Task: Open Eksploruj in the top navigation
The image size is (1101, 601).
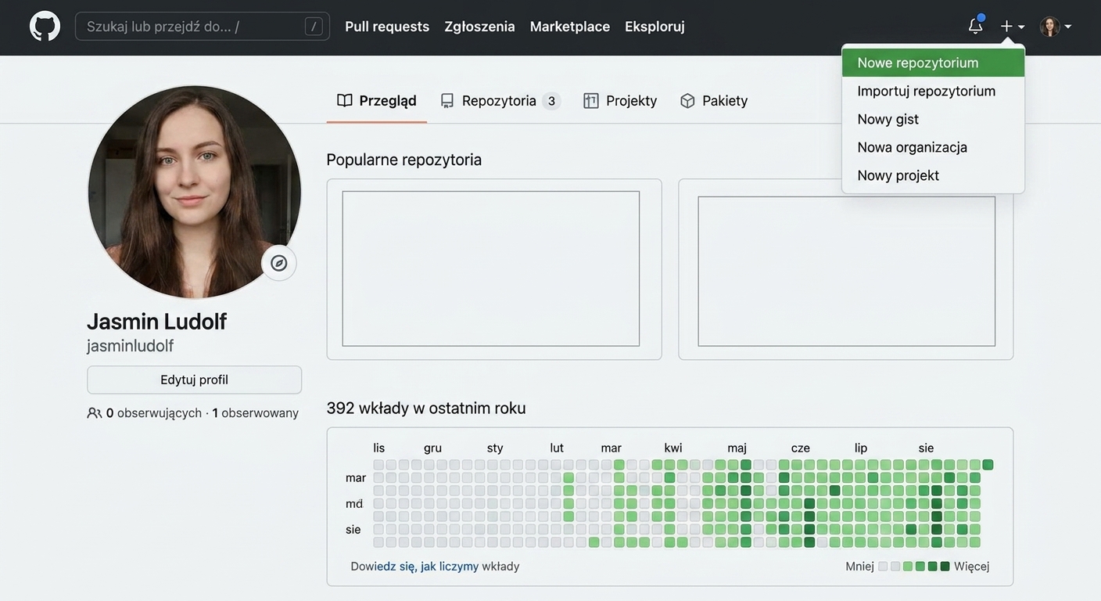Action: tap(655, 27)
